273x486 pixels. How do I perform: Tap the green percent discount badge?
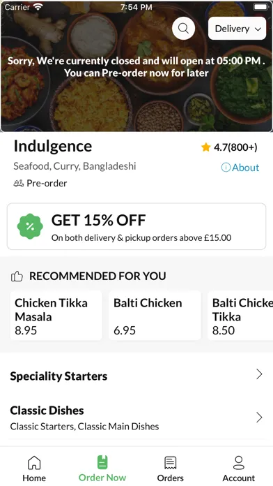[30, 226]
